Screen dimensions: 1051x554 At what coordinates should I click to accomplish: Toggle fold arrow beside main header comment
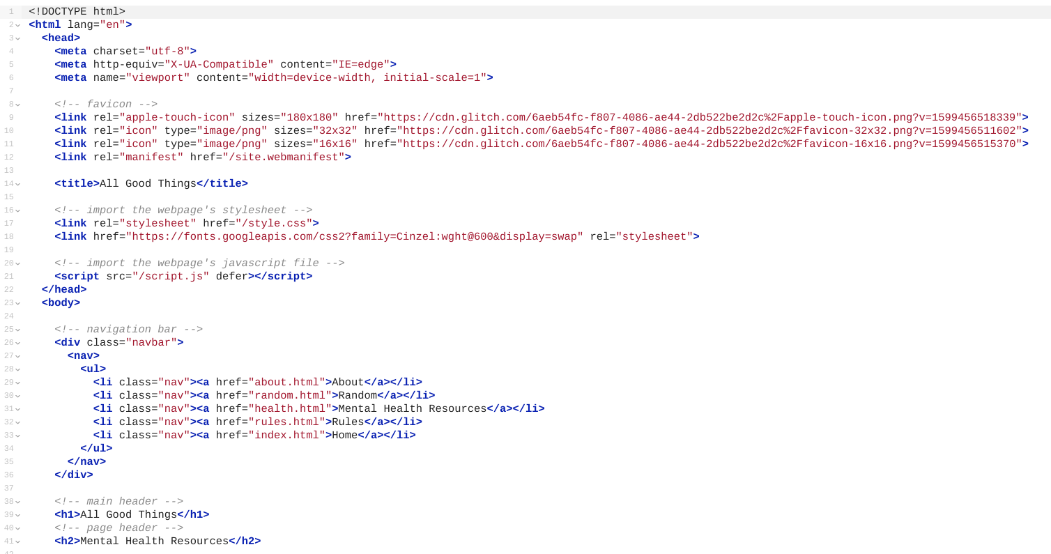(18, 502)
